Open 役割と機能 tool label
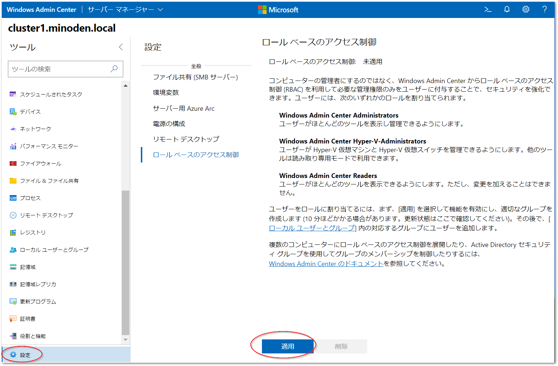Viewport: 558px width, 366px height. pos(33,336)
